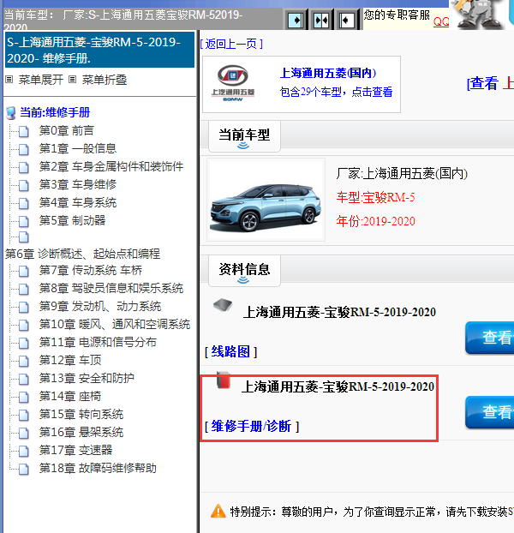The width and height of the screenshot is (514, 533).
Task: Open 第18章 故障码维修帮助
Action: (98, 469)
